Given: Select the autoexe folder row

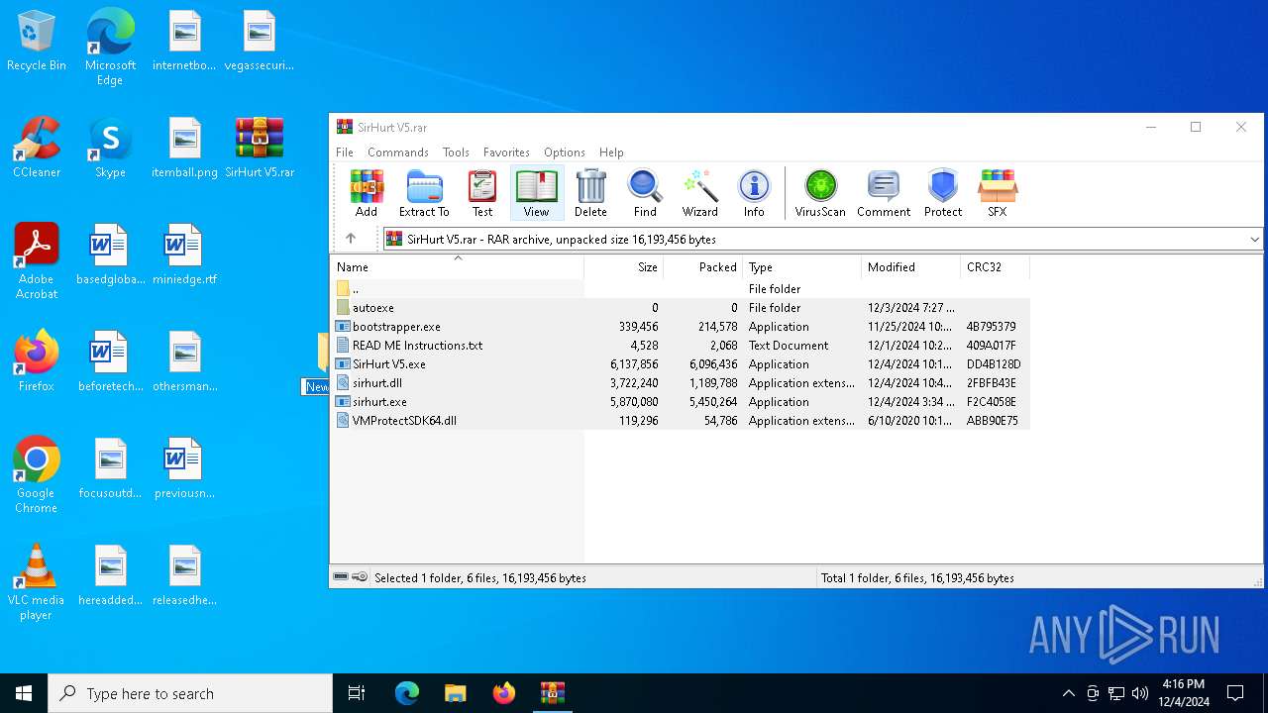Looking at the screenshot, I should (x=680, y=307).
